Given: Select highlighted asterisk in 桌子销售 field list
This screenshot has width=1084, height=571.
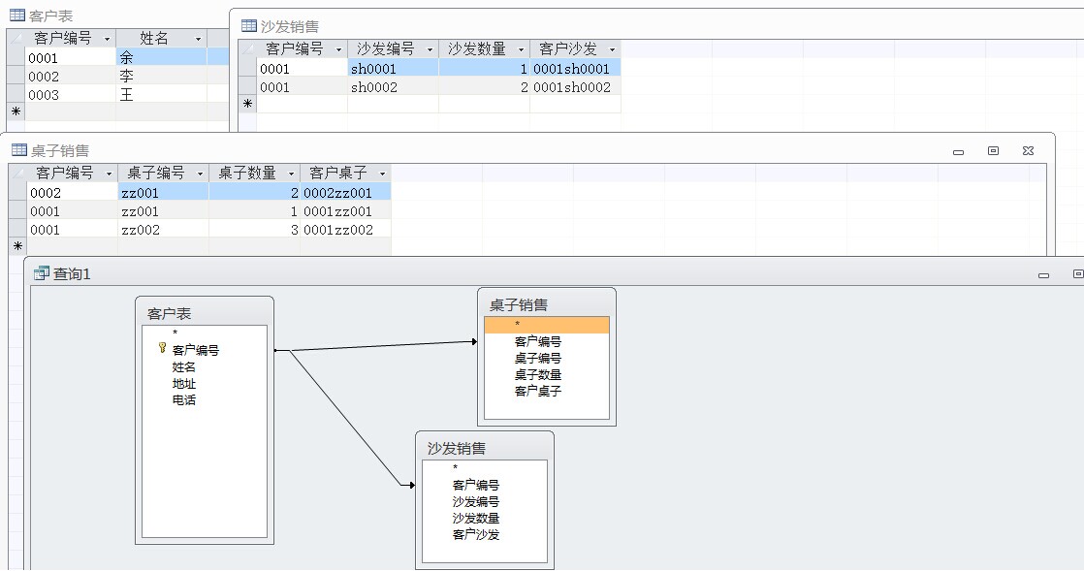Looking at the screenshot, I should tap(547, 325).
